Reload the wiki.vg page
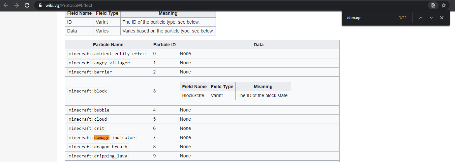 (x=27, y=5)
